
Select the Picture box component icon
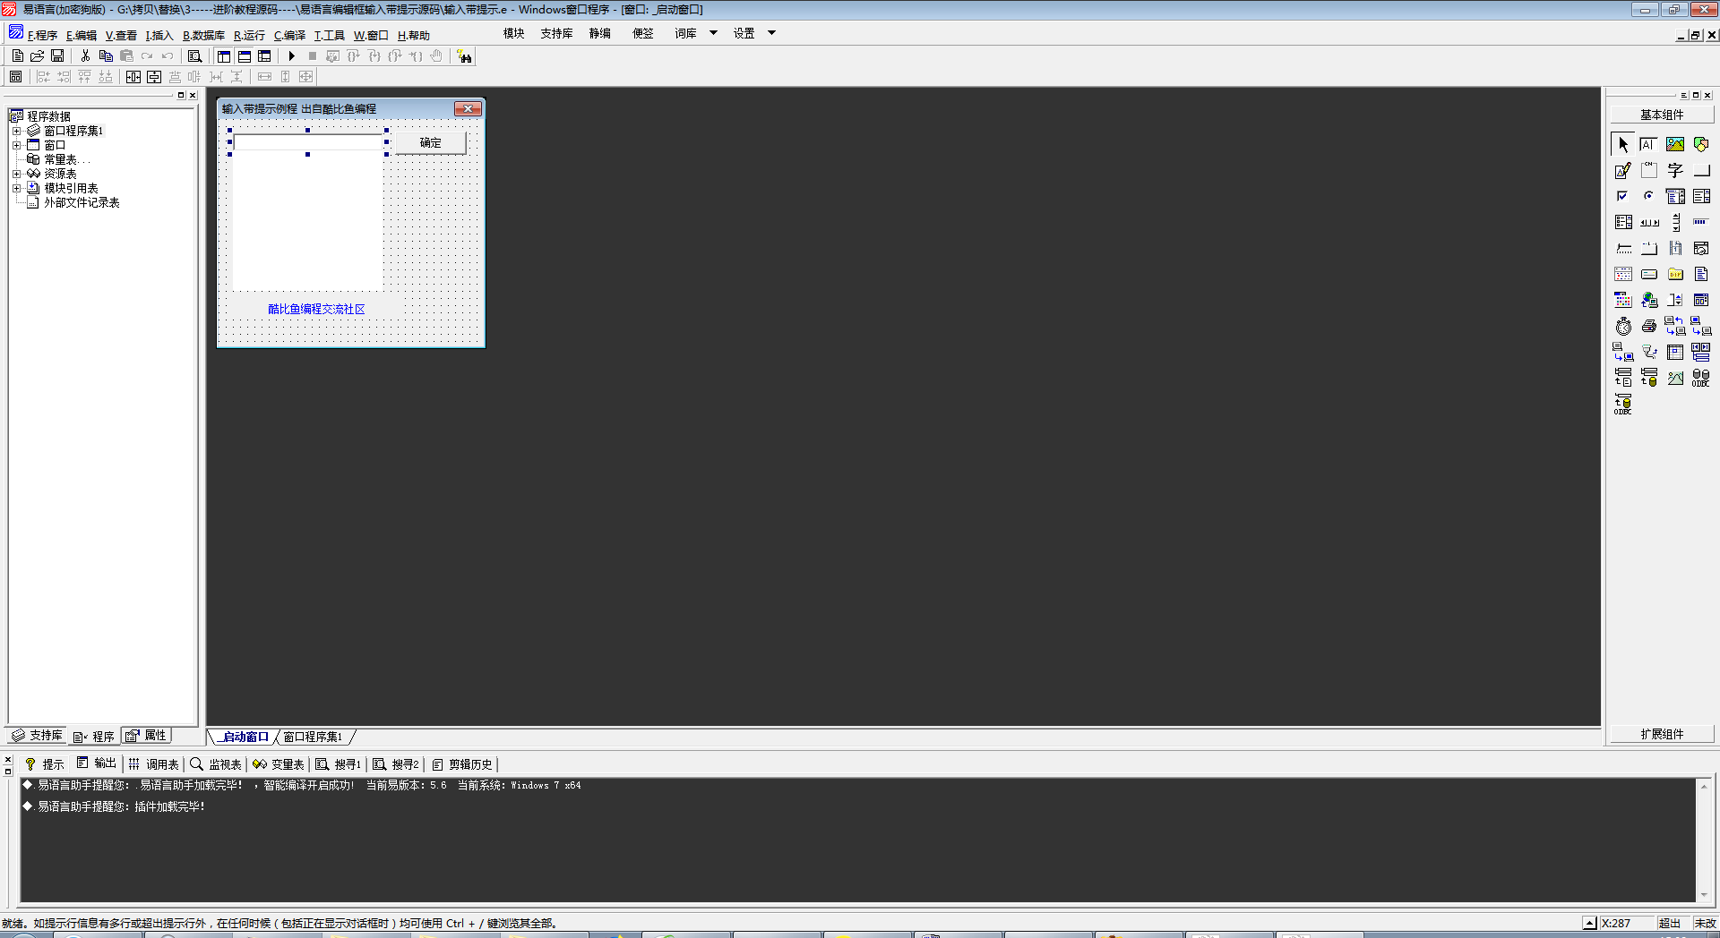(x=1674, y=144)
